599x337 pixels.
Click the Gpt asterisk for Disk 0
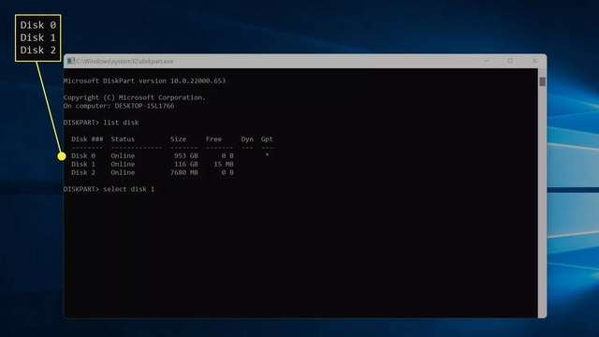coord(267,155)
